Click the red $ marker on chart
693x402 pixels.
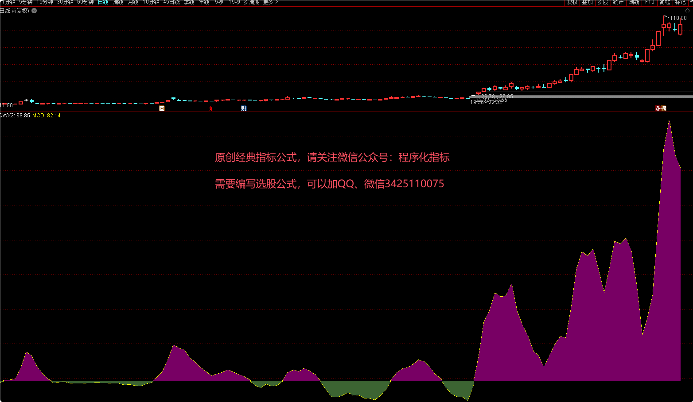coord(211,108)
